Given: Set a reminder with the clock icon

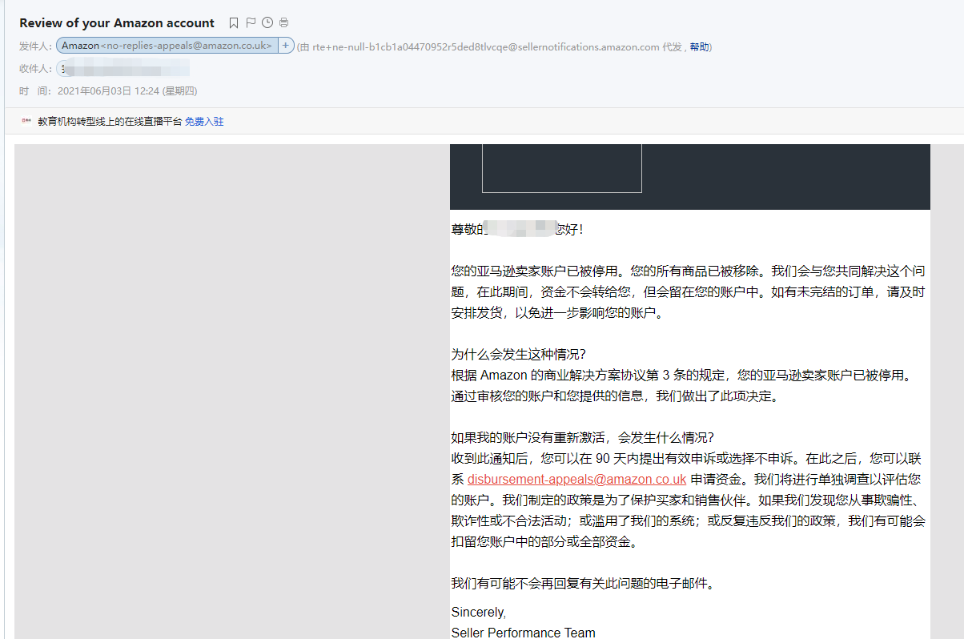Looking at the screenshot, I should [x=267, y=22].
